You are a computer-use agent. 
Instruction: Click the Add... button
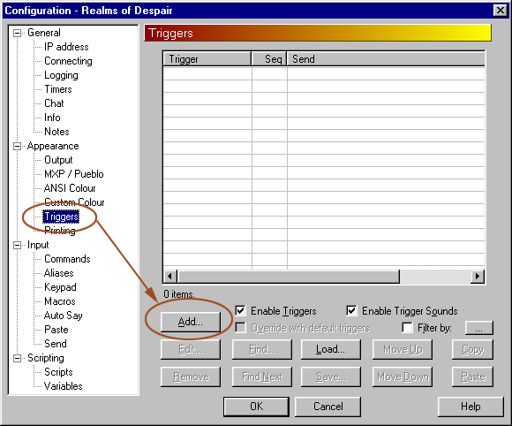pos(191,322)
